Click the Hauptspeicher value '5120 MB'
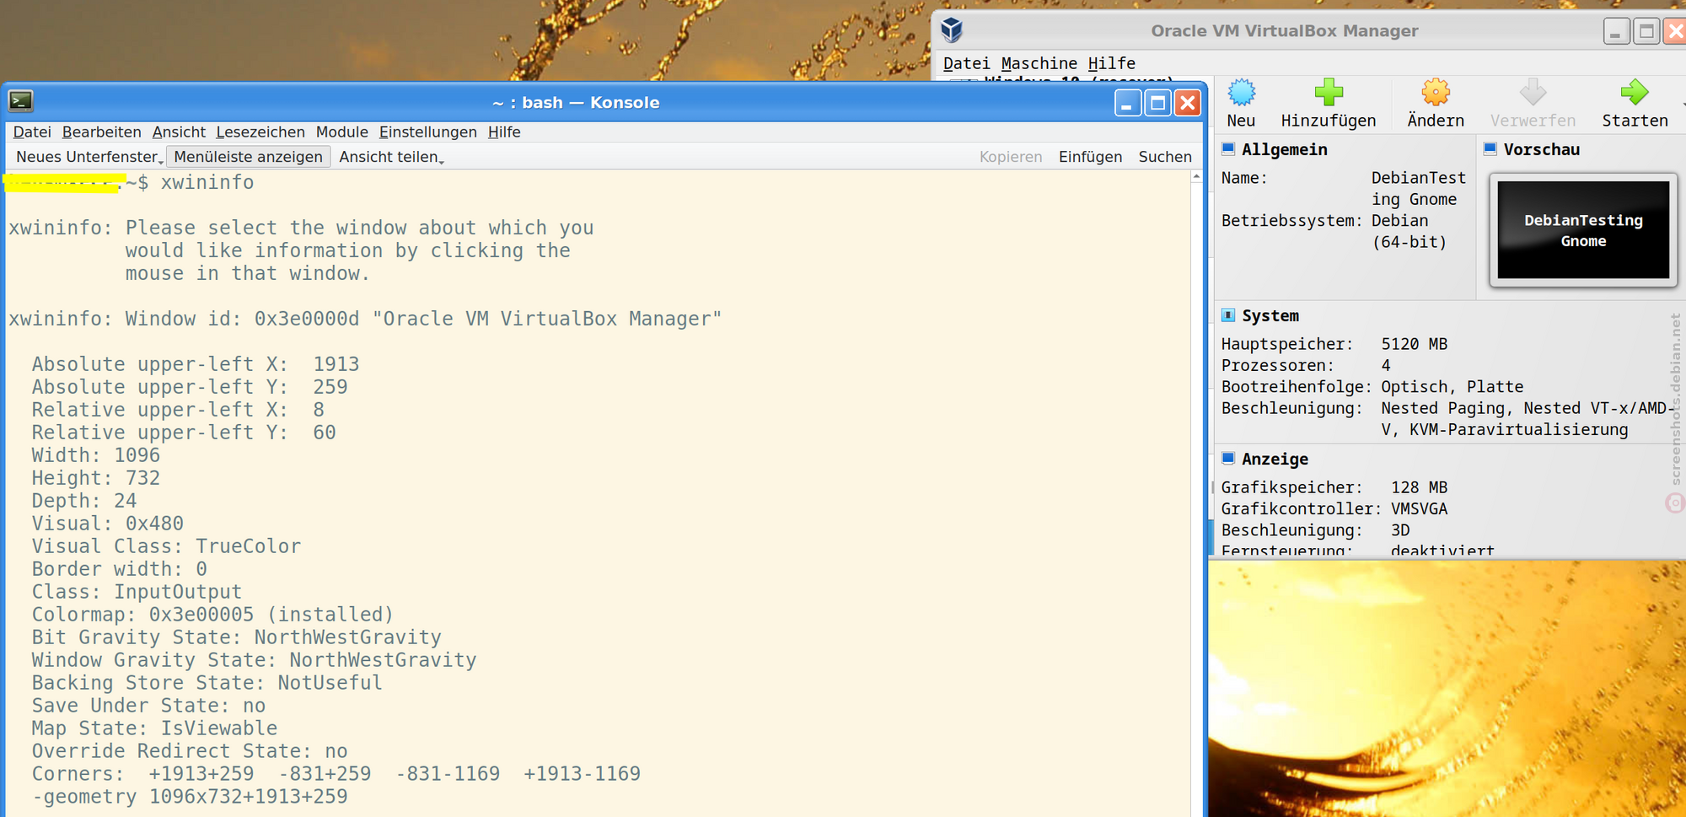Image resolution: width=1686 pixels, height=817 pixels. [x=1414, y=344]
